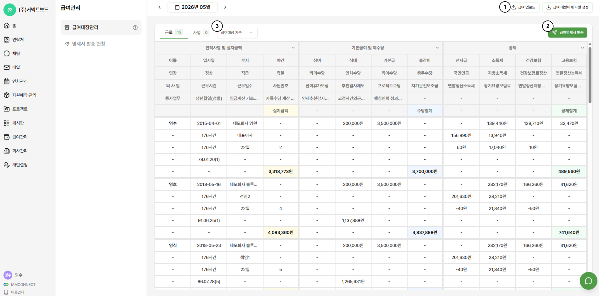
Task: Select 명세서 발송 현황 menu item
Action: pos(101,44)
